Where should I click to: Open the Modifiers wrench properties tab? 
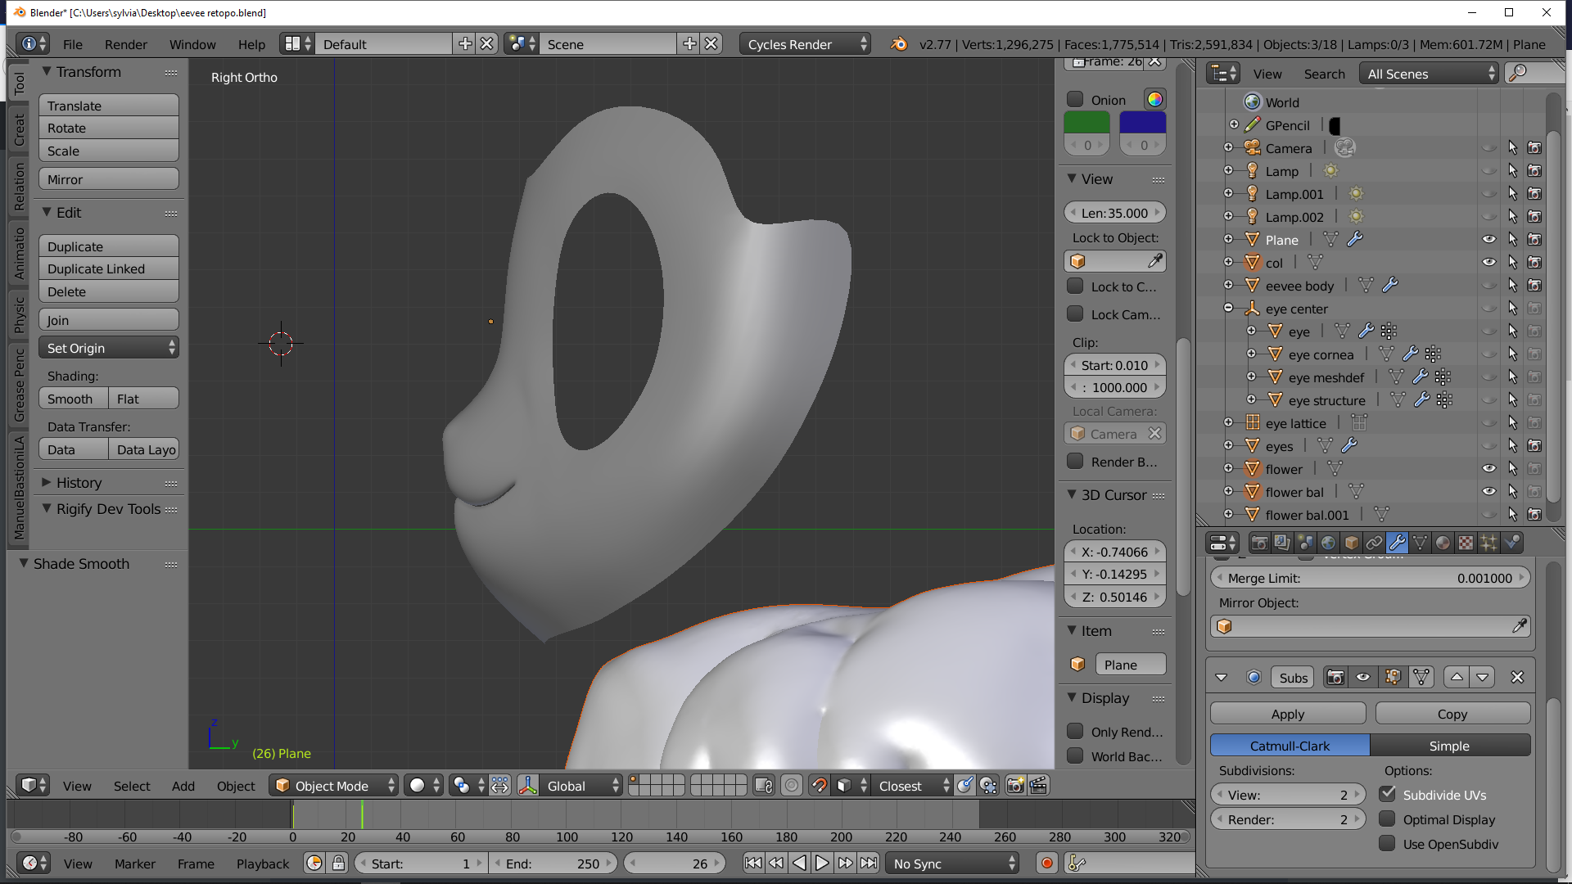(x=1398, y=543)
